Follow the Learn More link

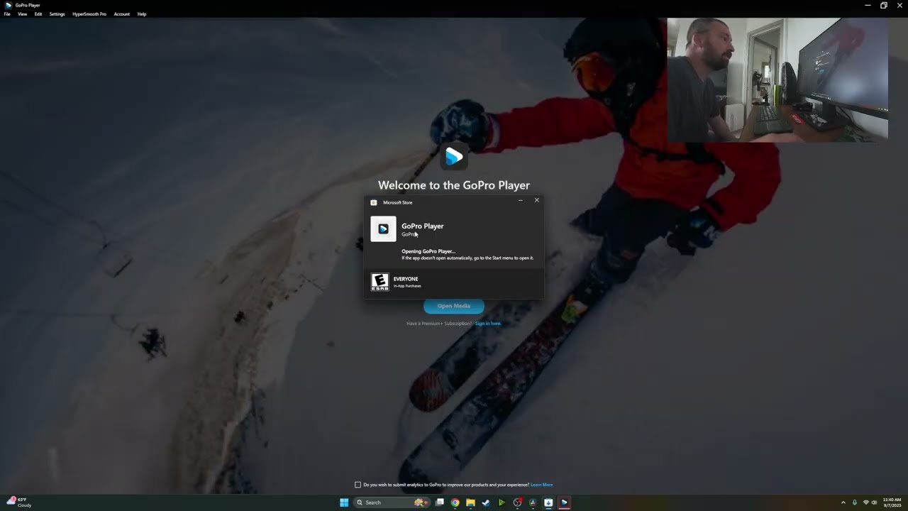coord(542,485)
